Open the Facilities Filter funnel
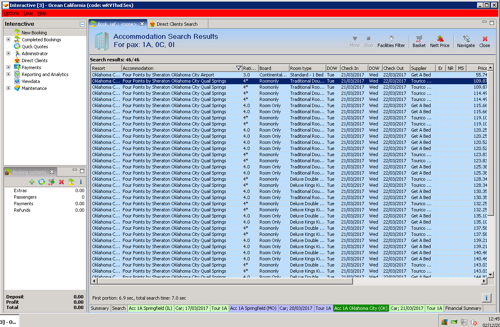500x327 pixels. (391, 41)
